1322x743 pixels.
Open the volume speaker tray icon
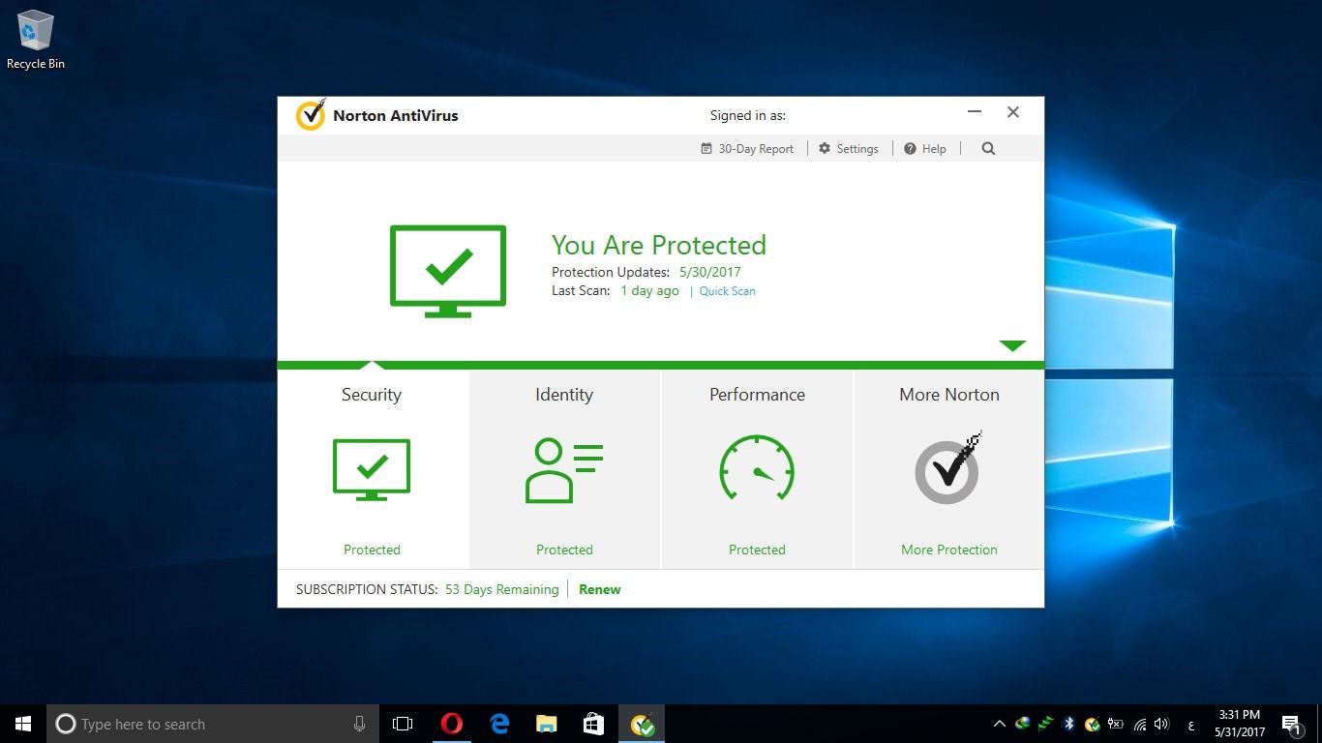pos(1162,724)
